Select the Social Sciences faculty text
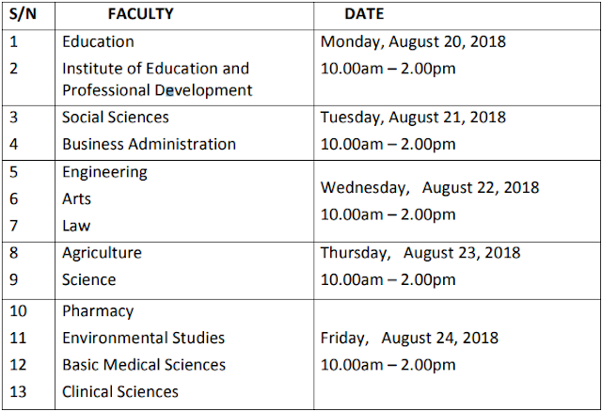The image size is (602, 411). (116, 118)
